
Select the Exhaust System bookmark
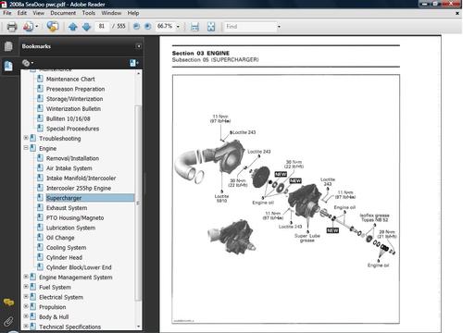67,208
